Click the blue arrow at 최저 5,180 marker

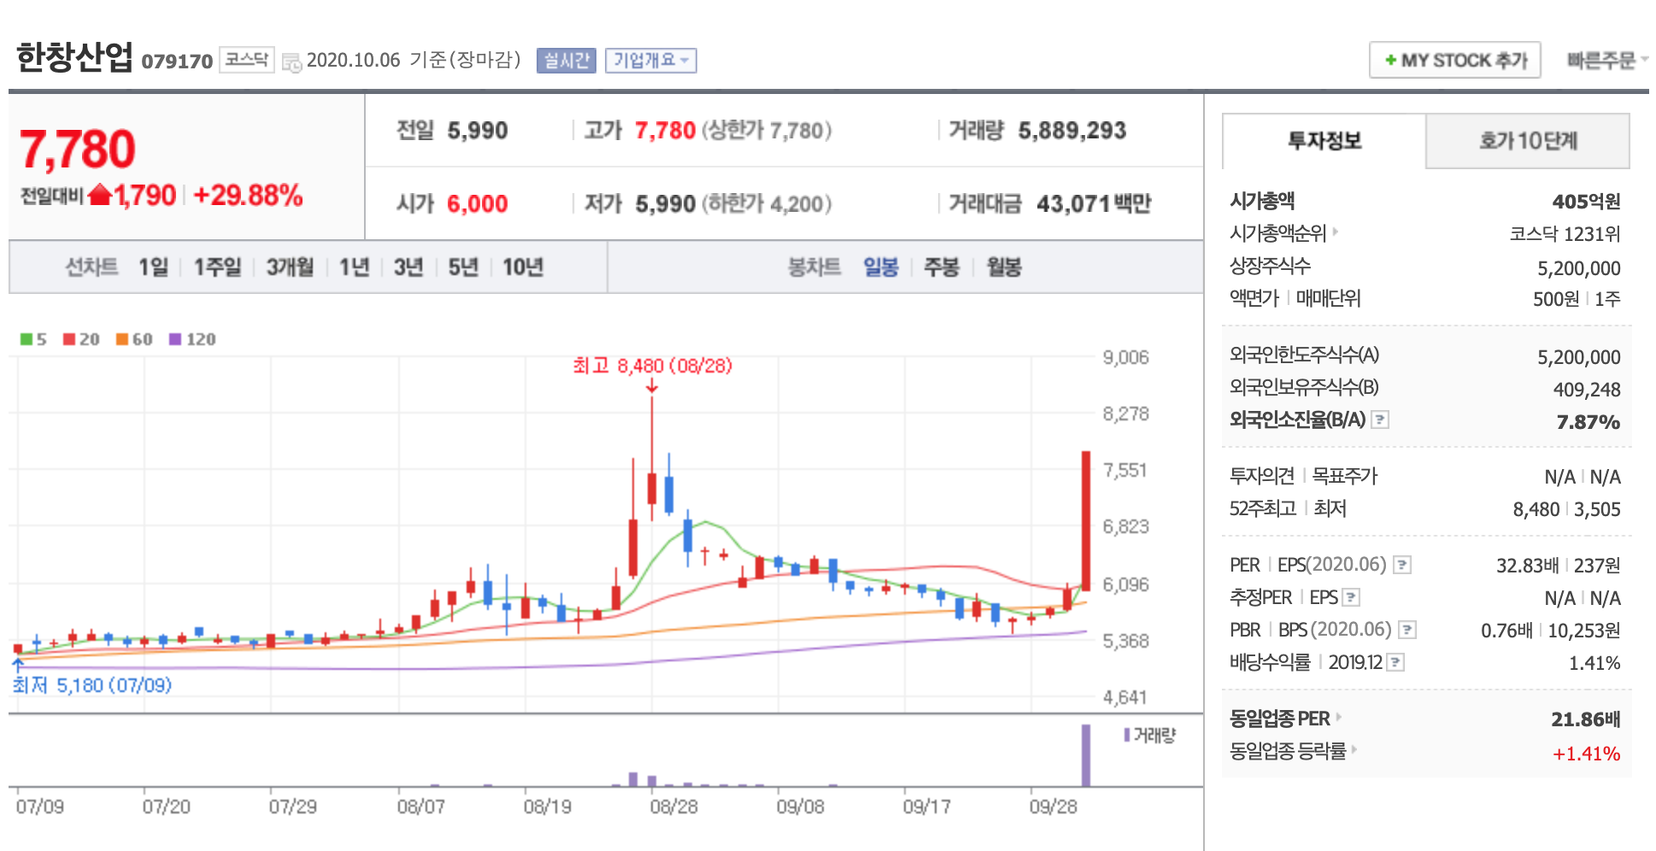coord(18,663)
